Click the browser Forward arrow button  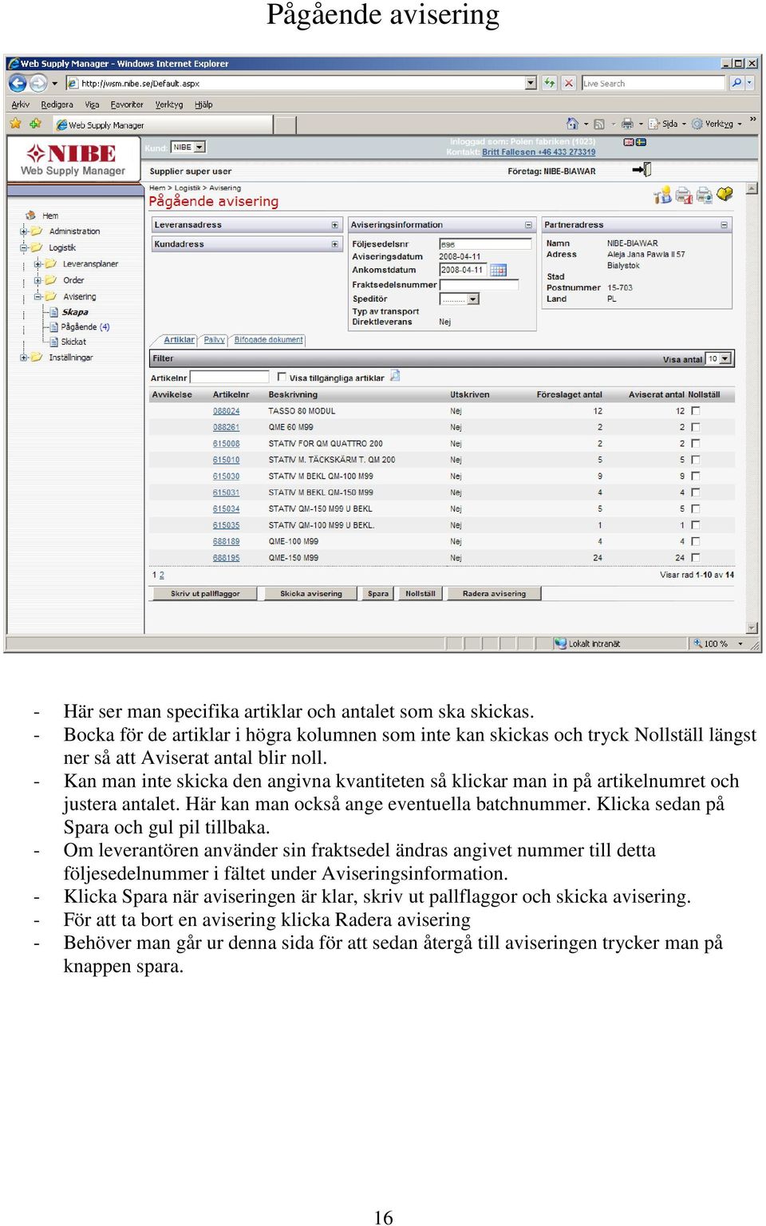[x=38, y=82]
